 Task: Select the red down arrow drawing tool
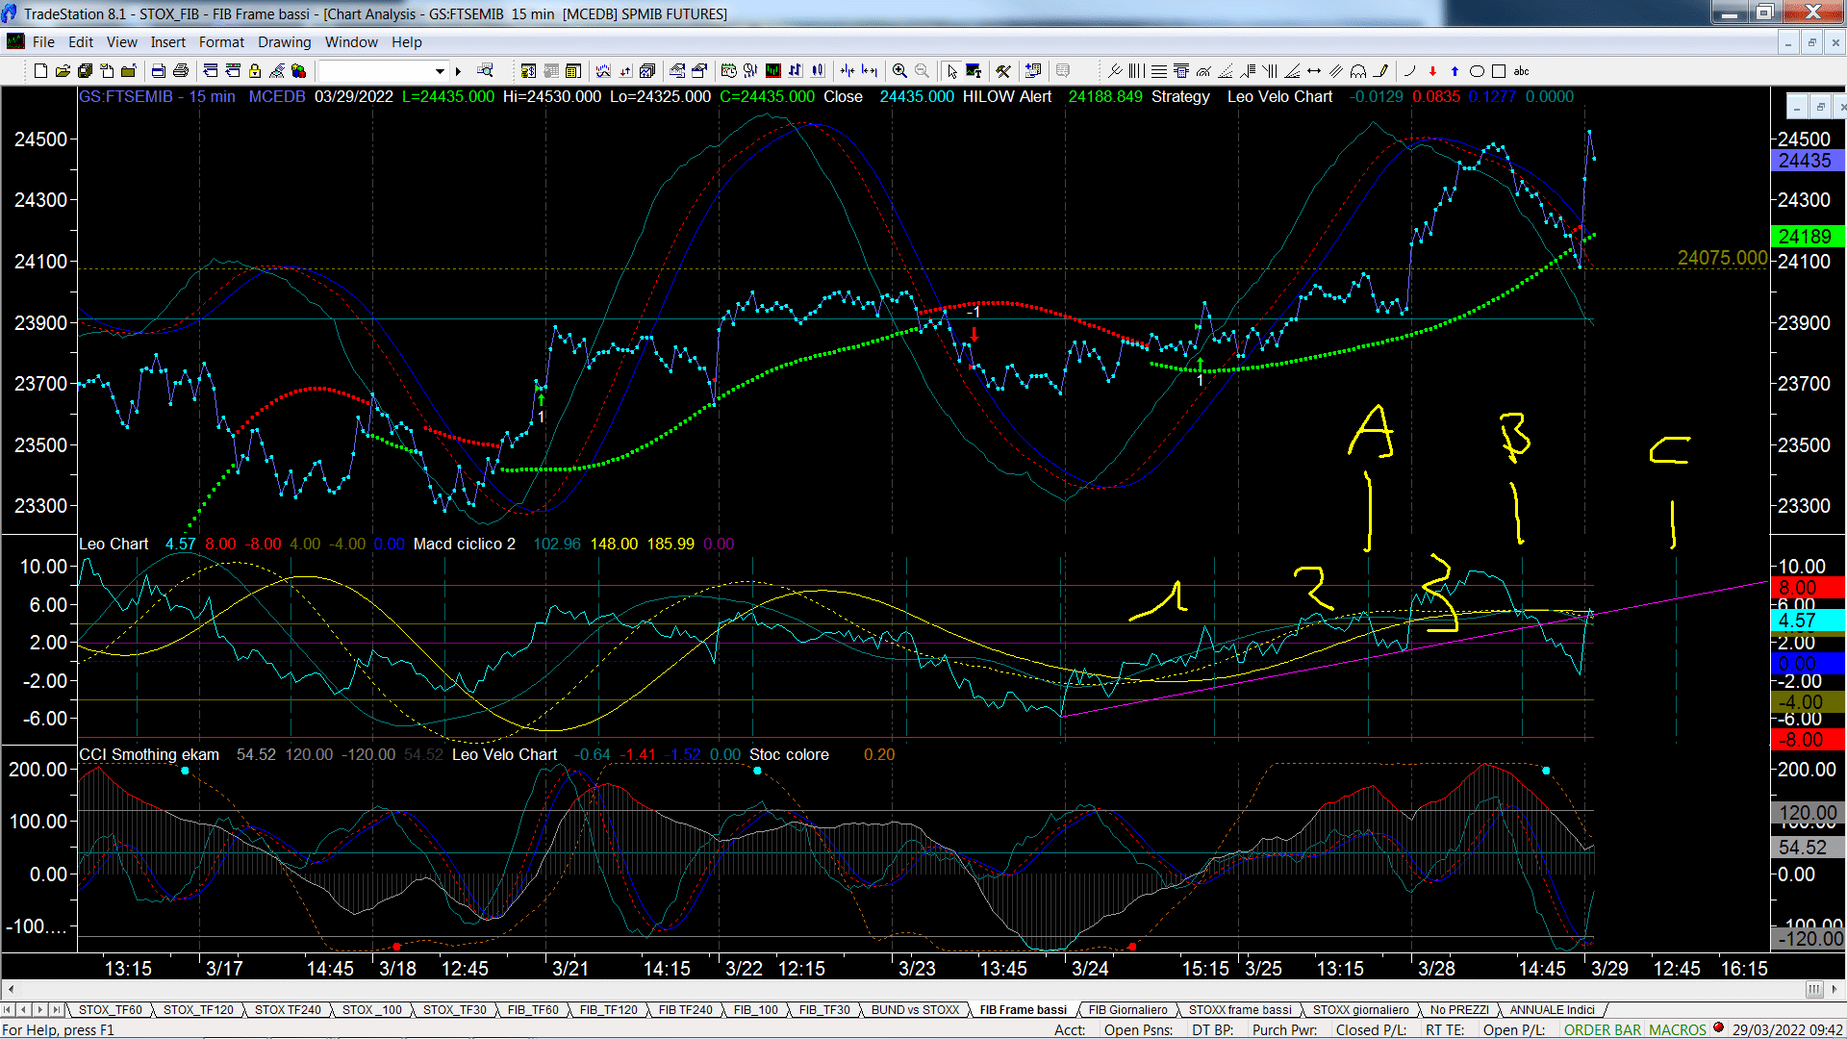click(x=1432, y=71)
